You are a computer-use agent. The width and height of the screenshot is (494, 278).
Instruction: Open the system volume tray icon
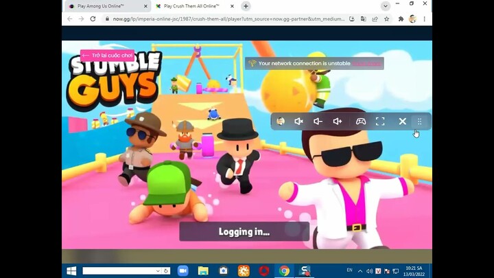tap(370, 271)
